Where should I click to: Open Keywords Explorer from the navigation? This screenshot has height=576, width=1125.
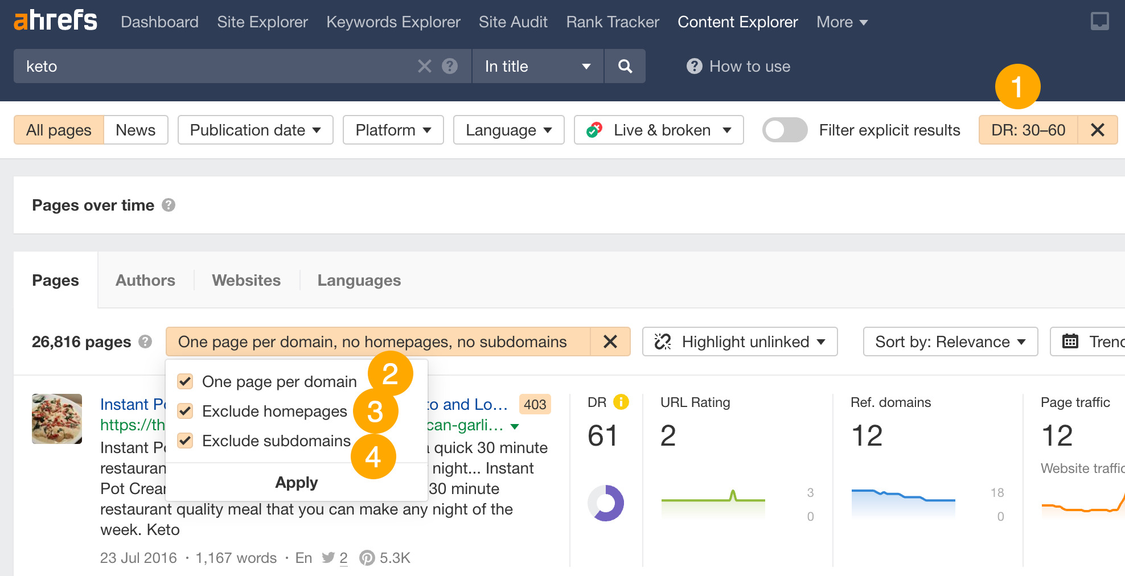pos(393,22)
